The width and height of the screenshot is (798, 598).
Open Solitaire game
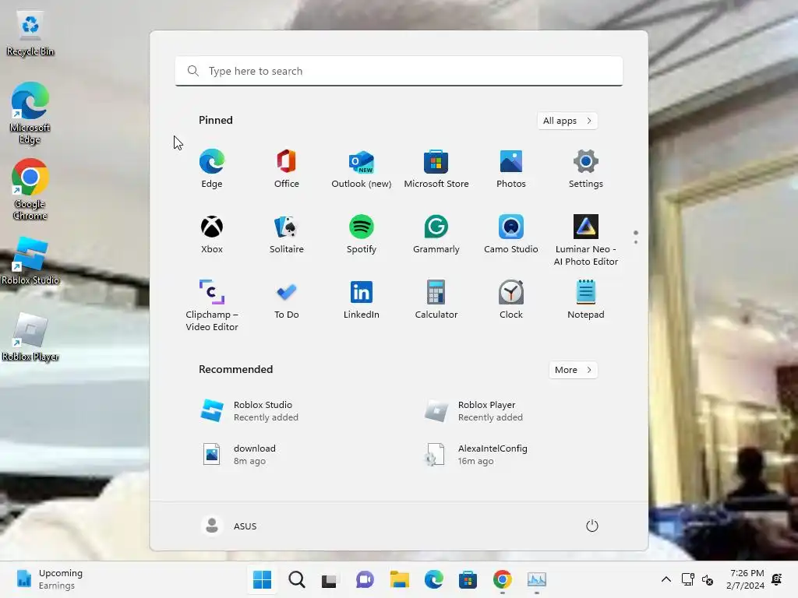coord(287,234)
